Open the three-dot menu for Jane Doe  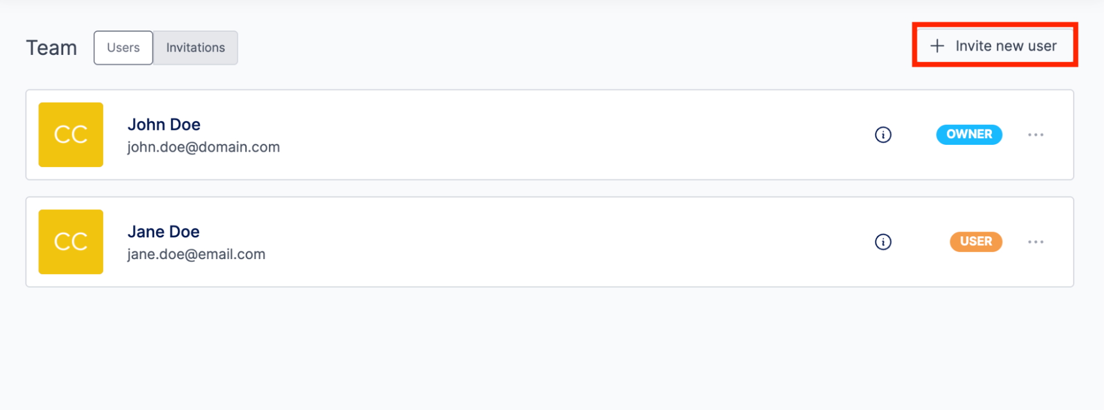pyautogui.click(x=1035, y=242)
